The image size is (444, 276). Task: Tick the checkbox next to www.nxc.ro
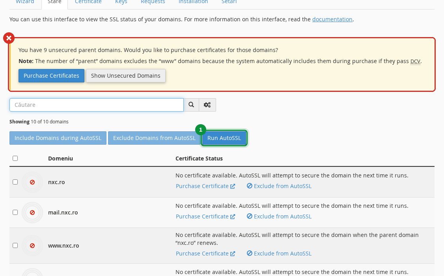[x=15, y=245]
